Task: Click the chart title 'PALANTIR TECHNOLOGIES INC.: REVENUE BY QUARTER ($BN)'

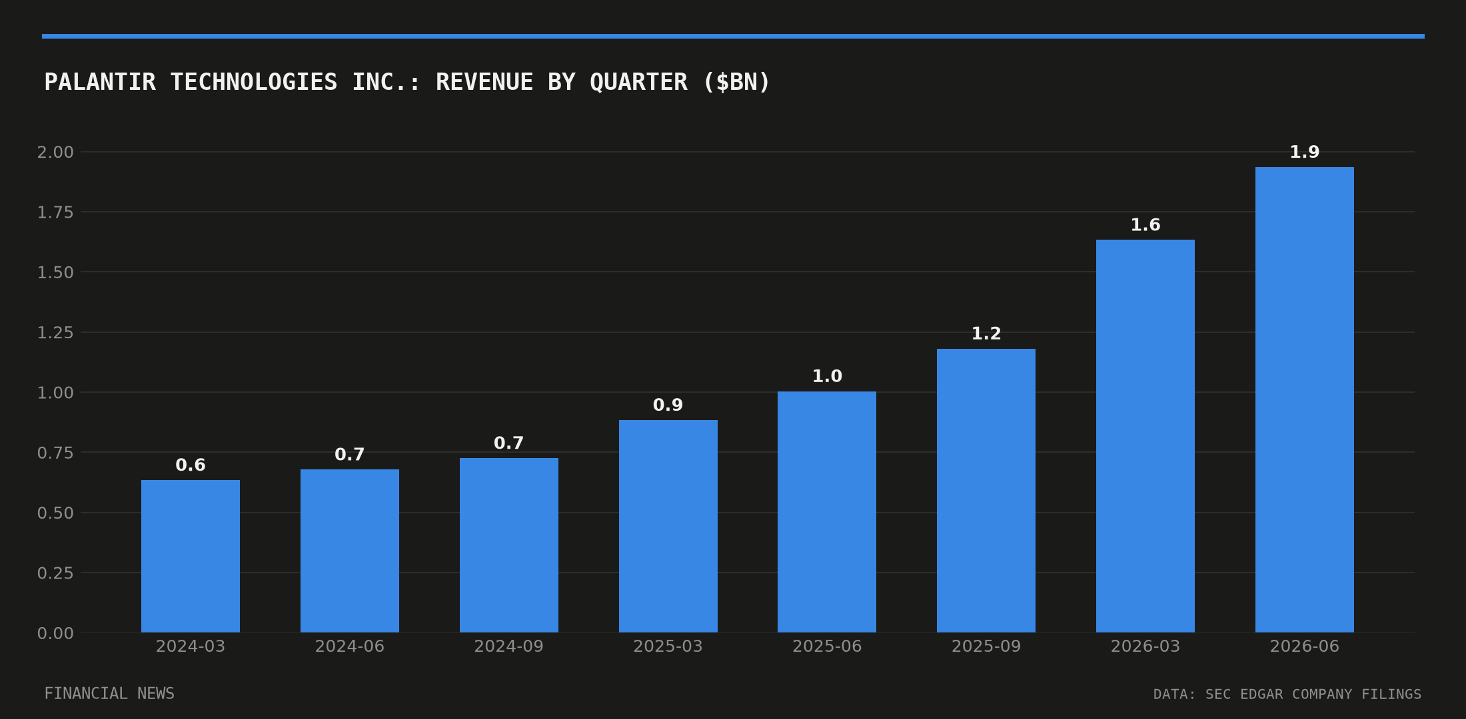Action: [406, 83]
